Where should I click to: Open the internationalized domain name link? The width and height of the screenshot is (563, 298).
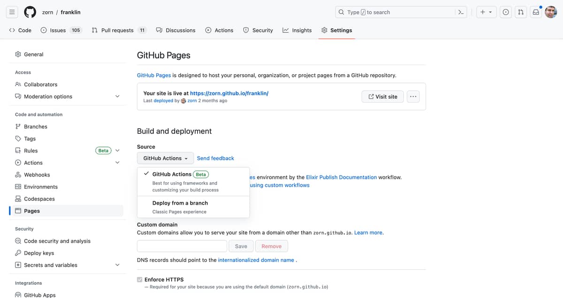[256, 260]
